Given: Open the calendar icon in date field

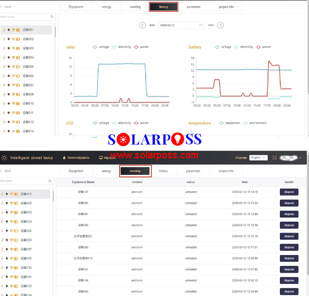Looking at the screenshot, I should coord(201,25).
